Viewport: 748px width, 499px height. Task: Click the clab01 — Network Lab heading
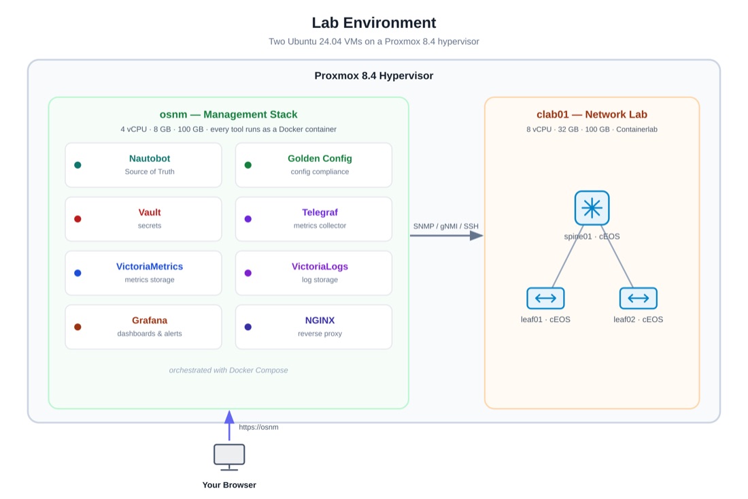click(x=592, y=114)
